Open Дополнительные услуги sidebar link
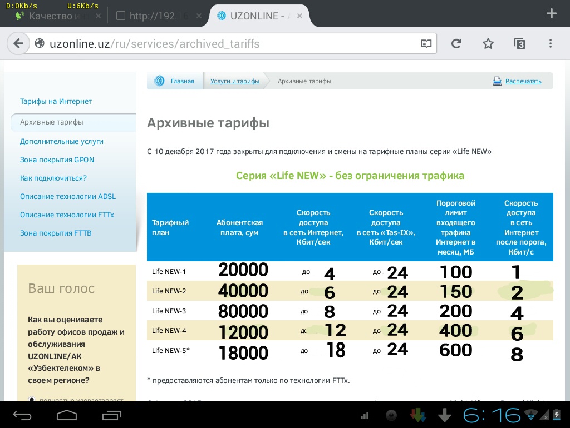570x428 pixels. 61,141
